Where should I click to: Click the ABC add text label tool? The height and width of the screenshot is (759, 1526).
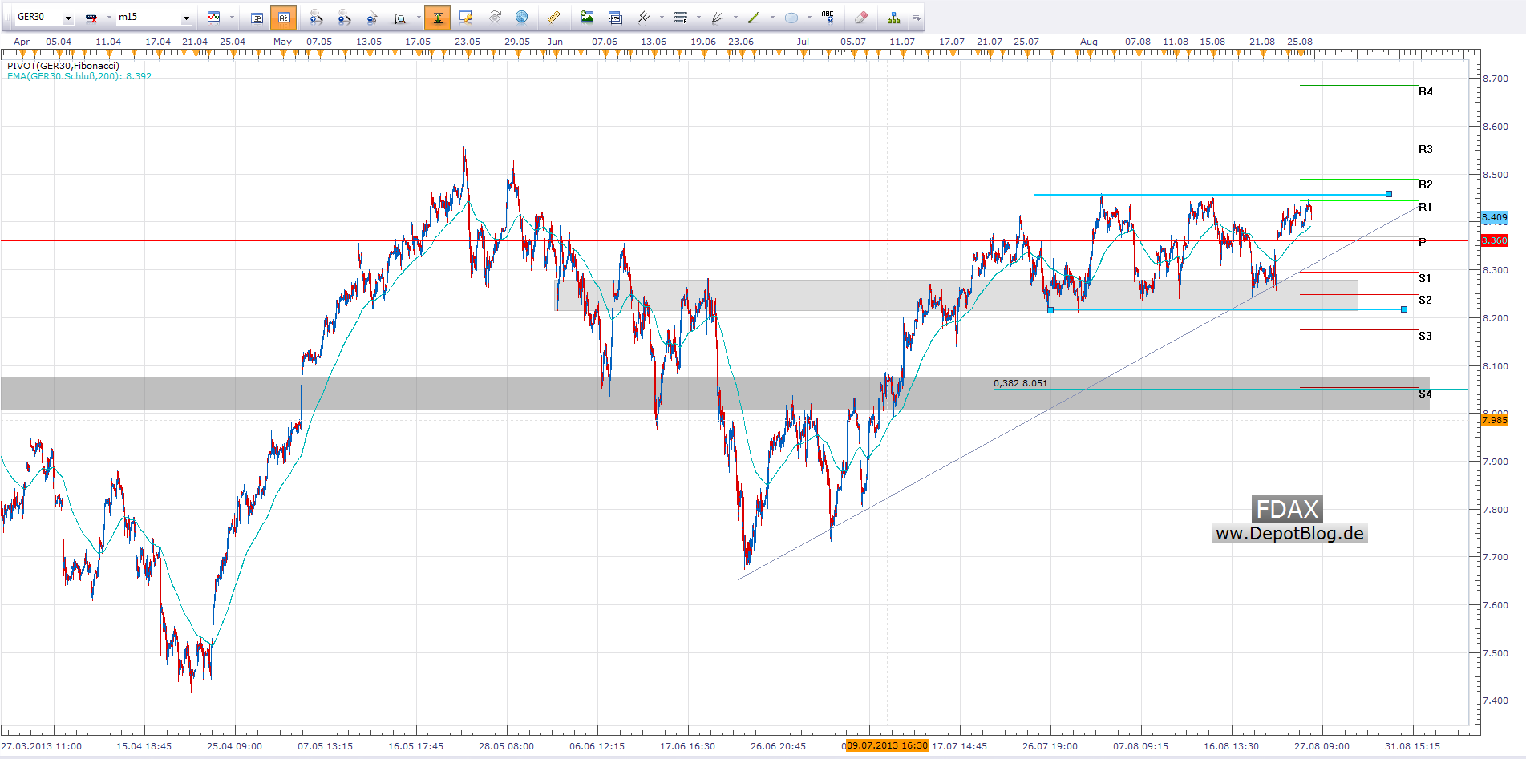(x=828, y=17)
